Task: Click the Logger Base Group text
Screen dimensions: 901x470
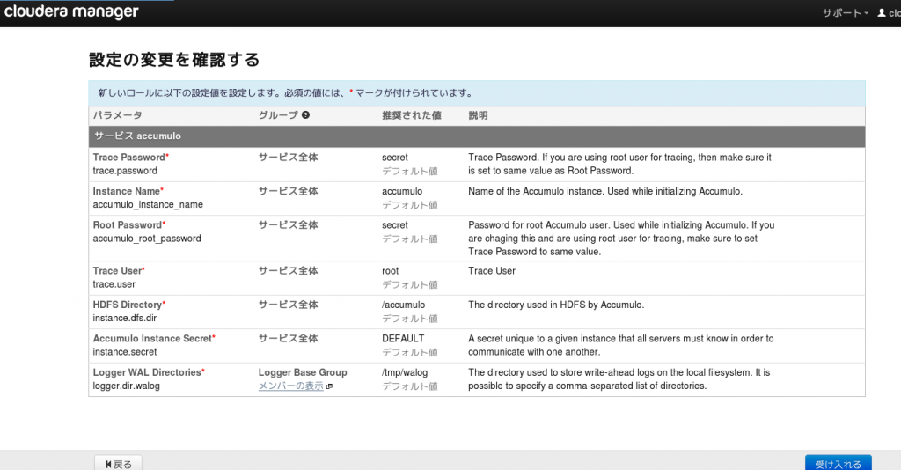Action: click(303, 372)
